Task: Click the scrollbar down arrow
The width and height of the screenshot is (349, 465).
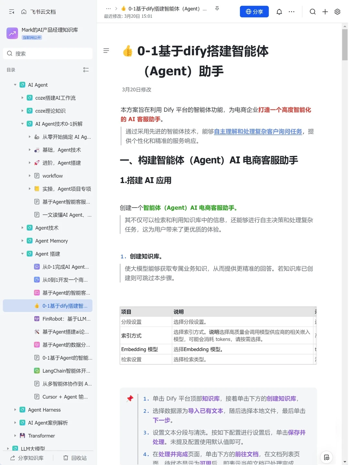Action: pos(345,462)
